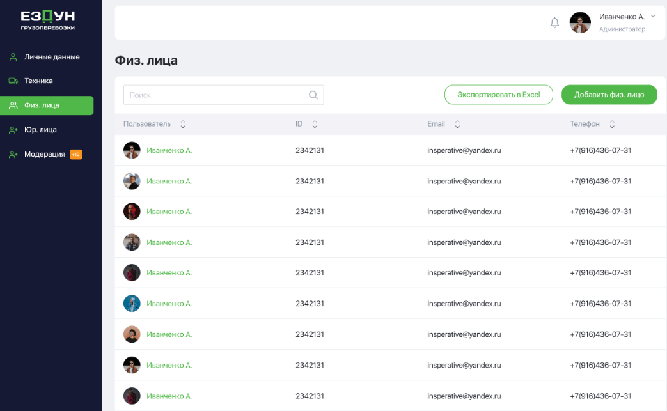This screenshot has width=667, height=411.
Task: Open the Юр. лица menu item
Action: click(40, 130)
